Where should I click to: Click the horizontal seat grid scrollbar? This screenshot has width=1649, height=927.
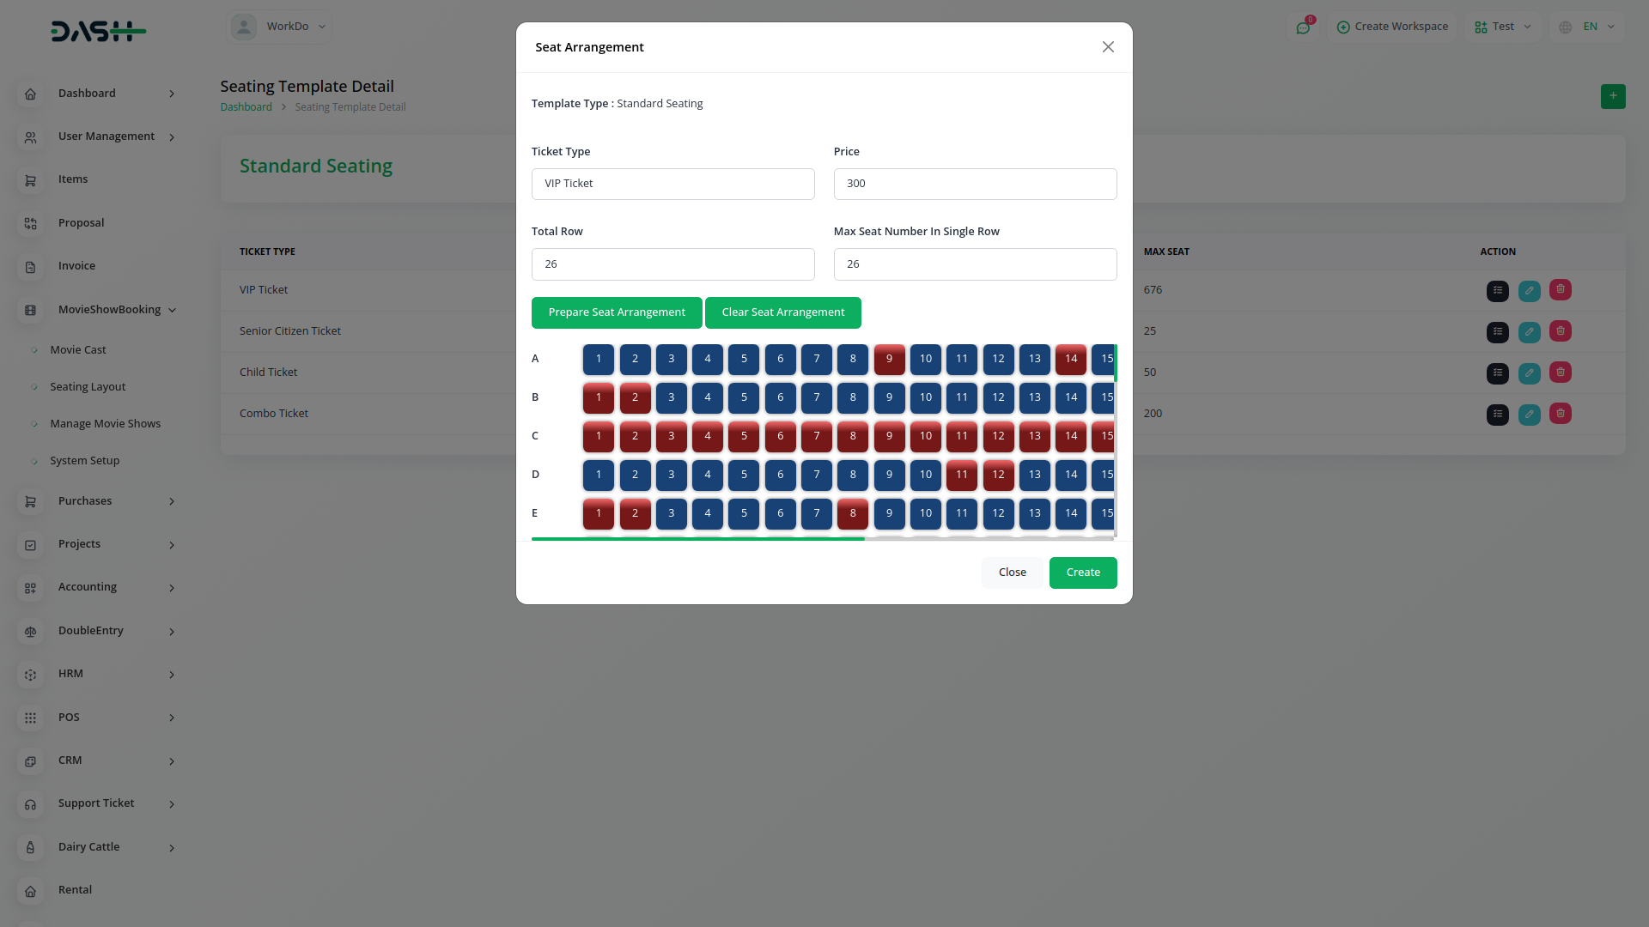coord(697,539)
